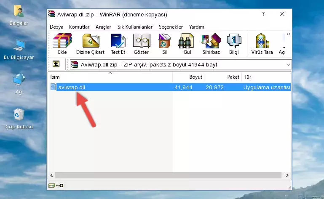324x199 pixels.
Task: Run the Test Et archive test icon
Action: 118,44
